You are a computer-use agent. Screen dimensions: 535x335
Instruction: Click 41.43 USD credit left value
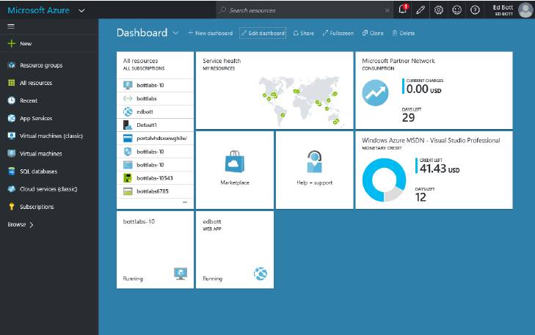coord(440,169)
